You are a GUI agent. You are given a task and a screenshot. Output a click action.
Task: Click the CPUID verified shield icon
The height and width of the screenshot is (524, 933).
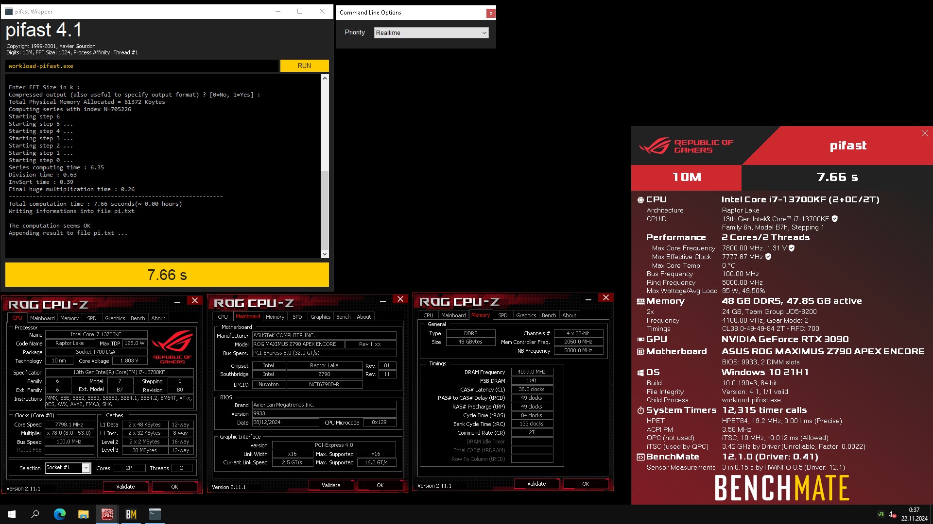pyautogui.click(x=835, y=219)
